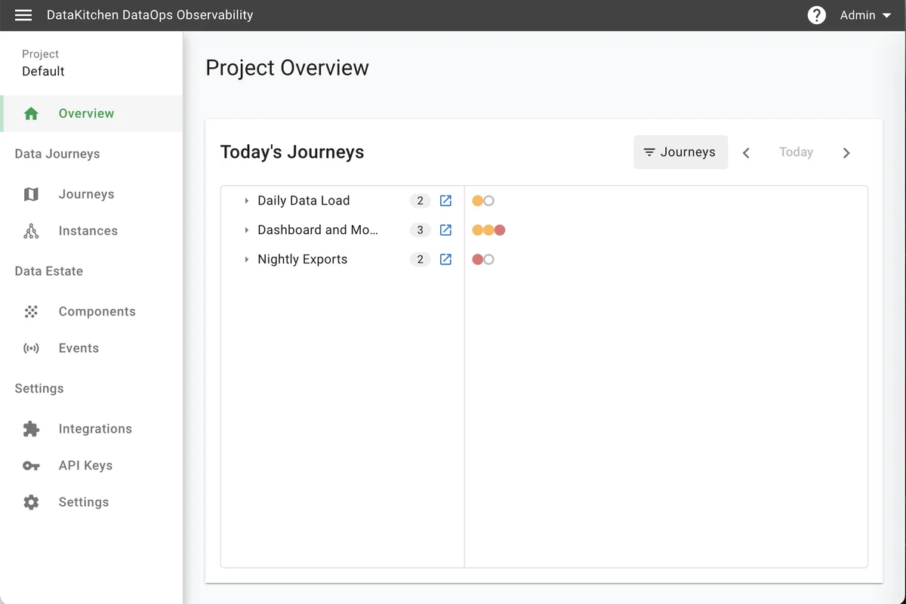This screenshot has width=906, height=604.
Task: Click the red status dot for Nightly Exports
Action: [478, 259]
